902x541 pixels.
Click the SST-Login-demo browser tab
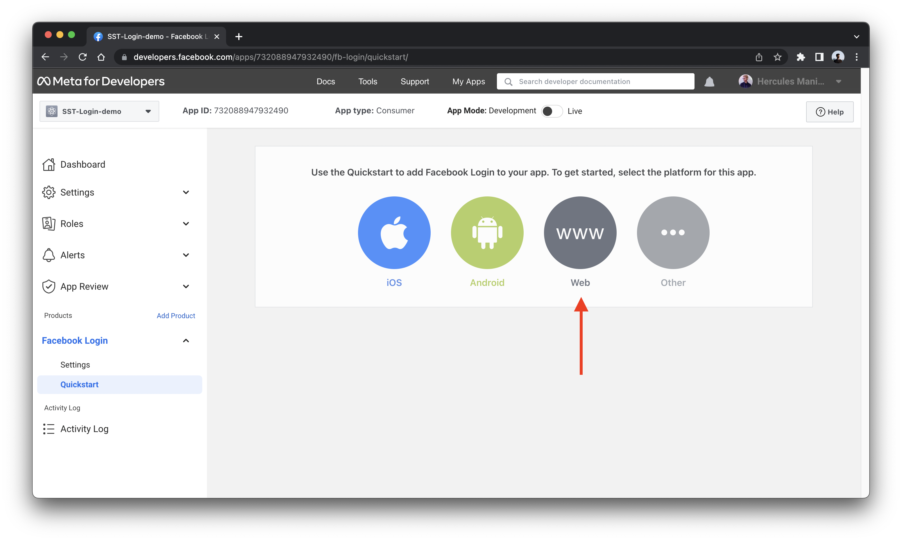pos(156,36)
